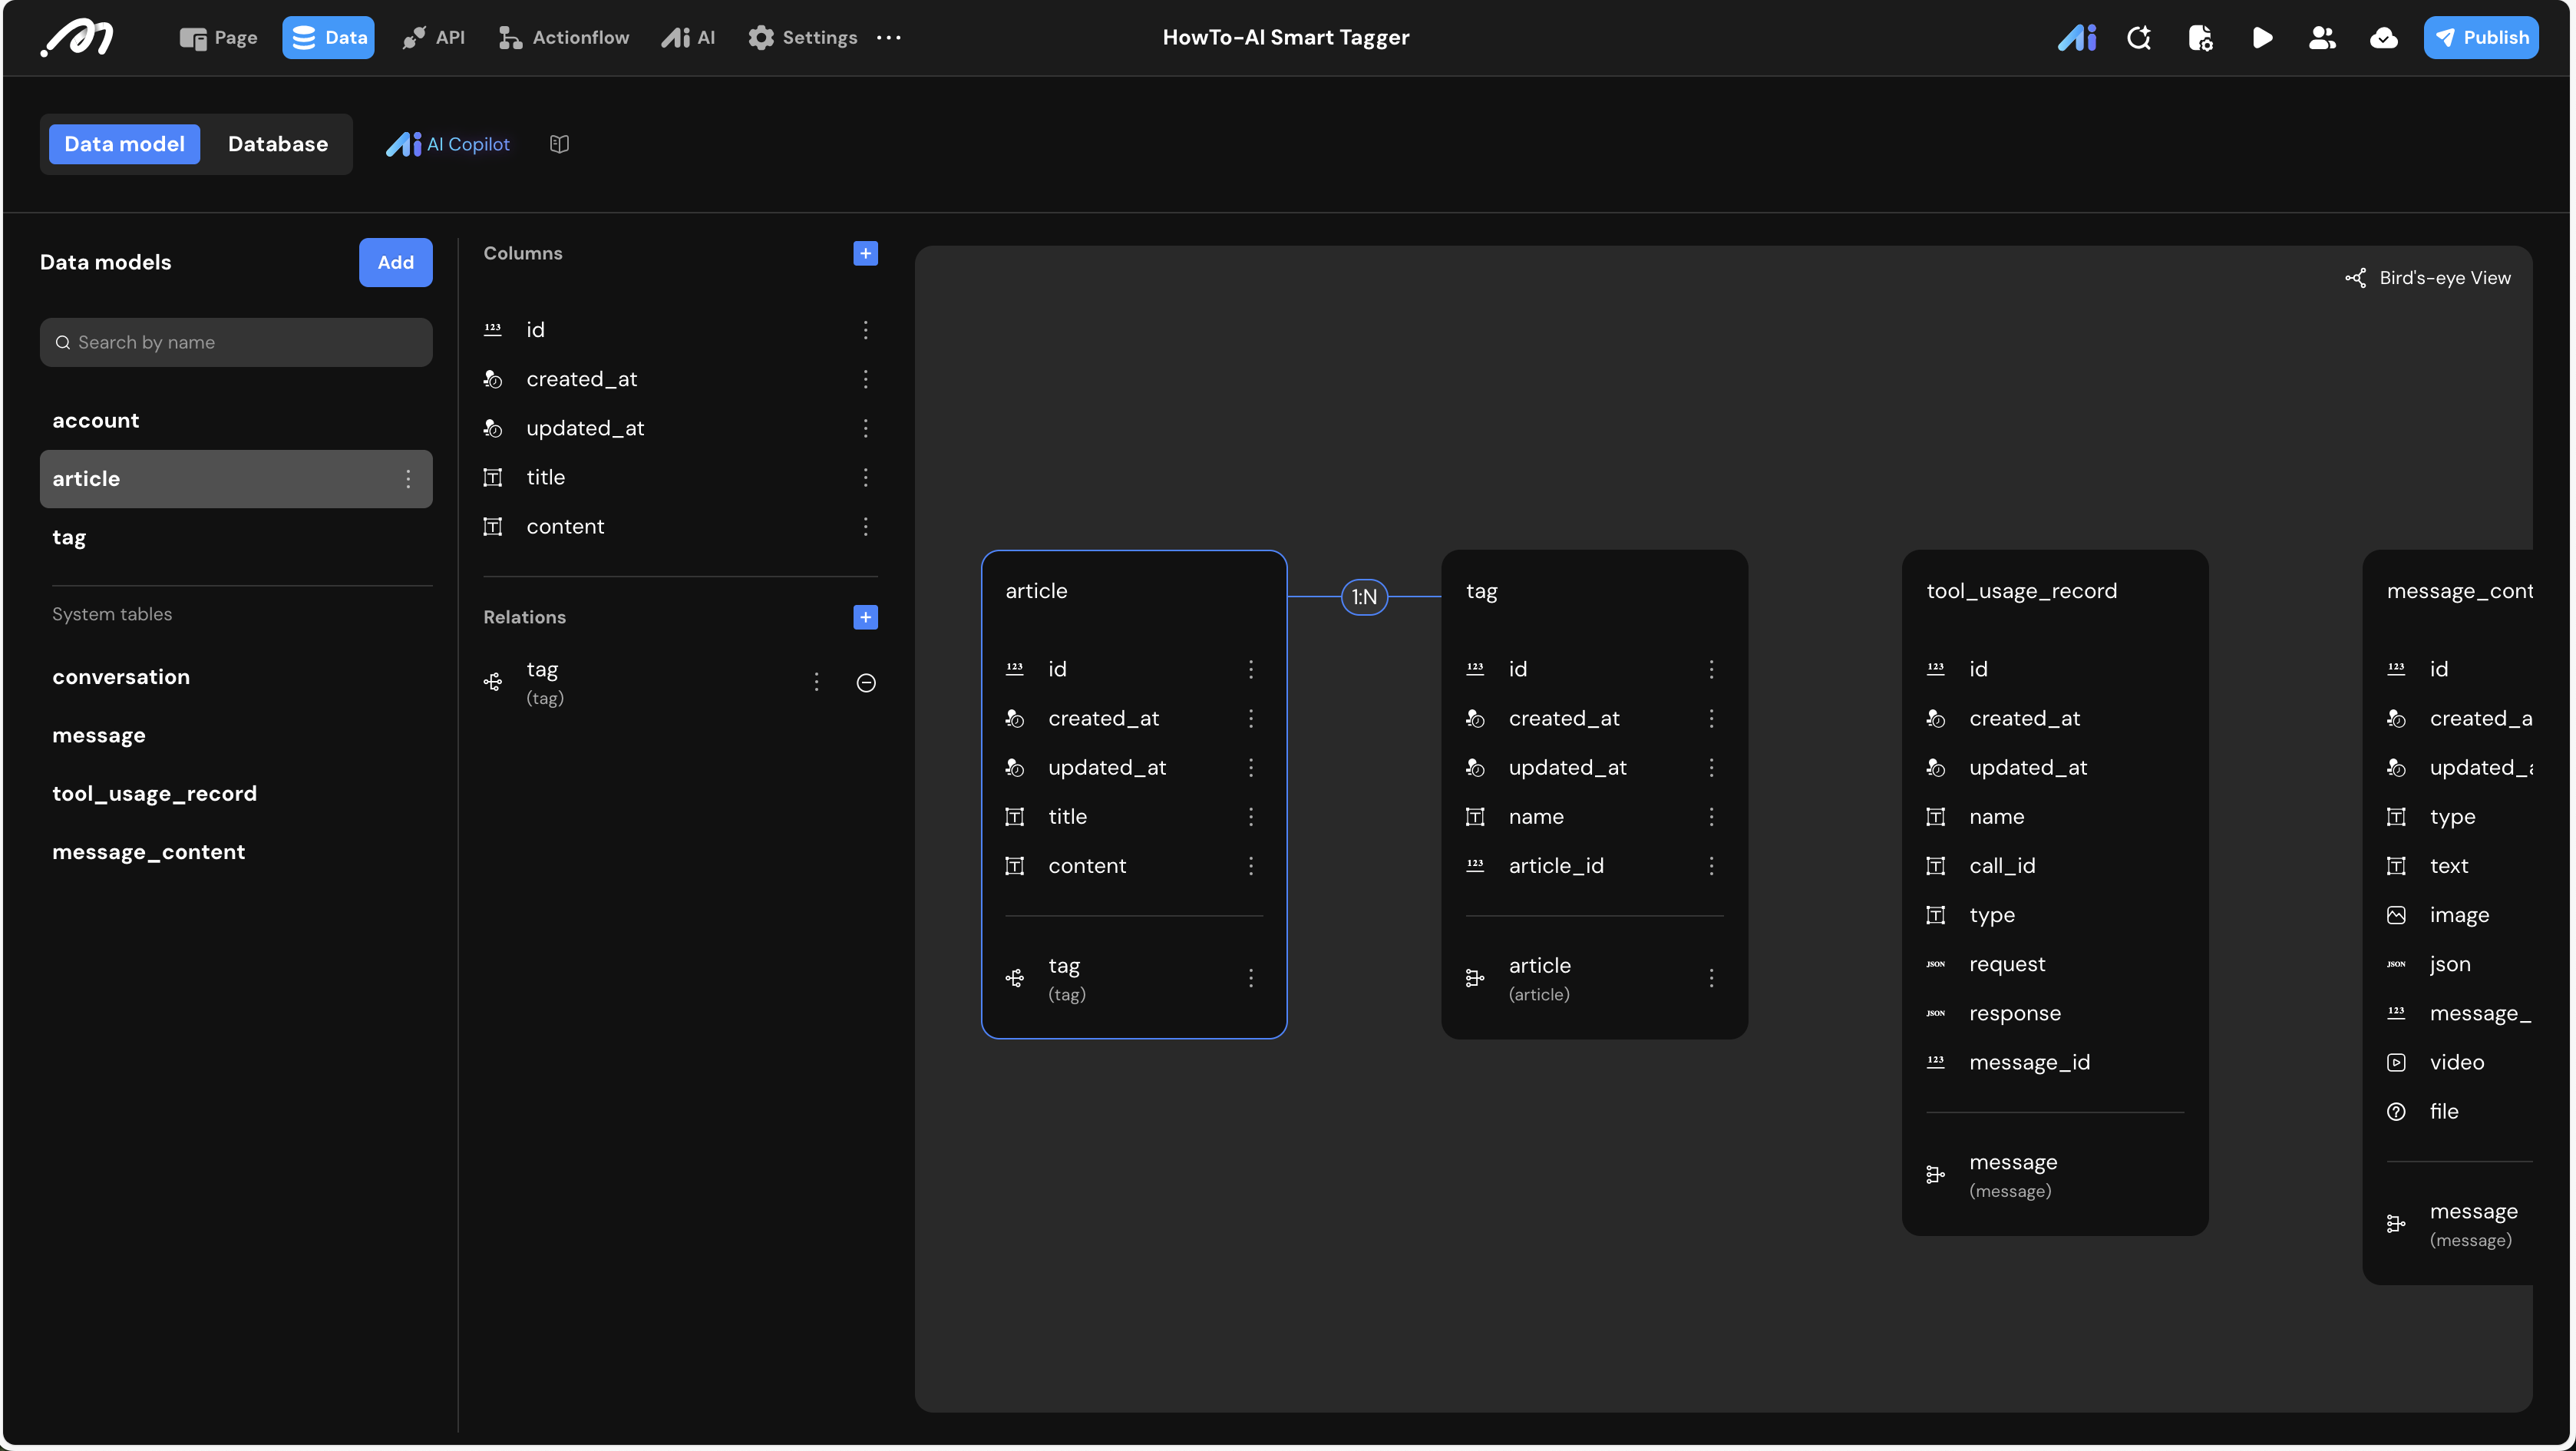Open more options ellipsis in top navigation
Screen dimensions: 2576x1451
tap(888, 38)
